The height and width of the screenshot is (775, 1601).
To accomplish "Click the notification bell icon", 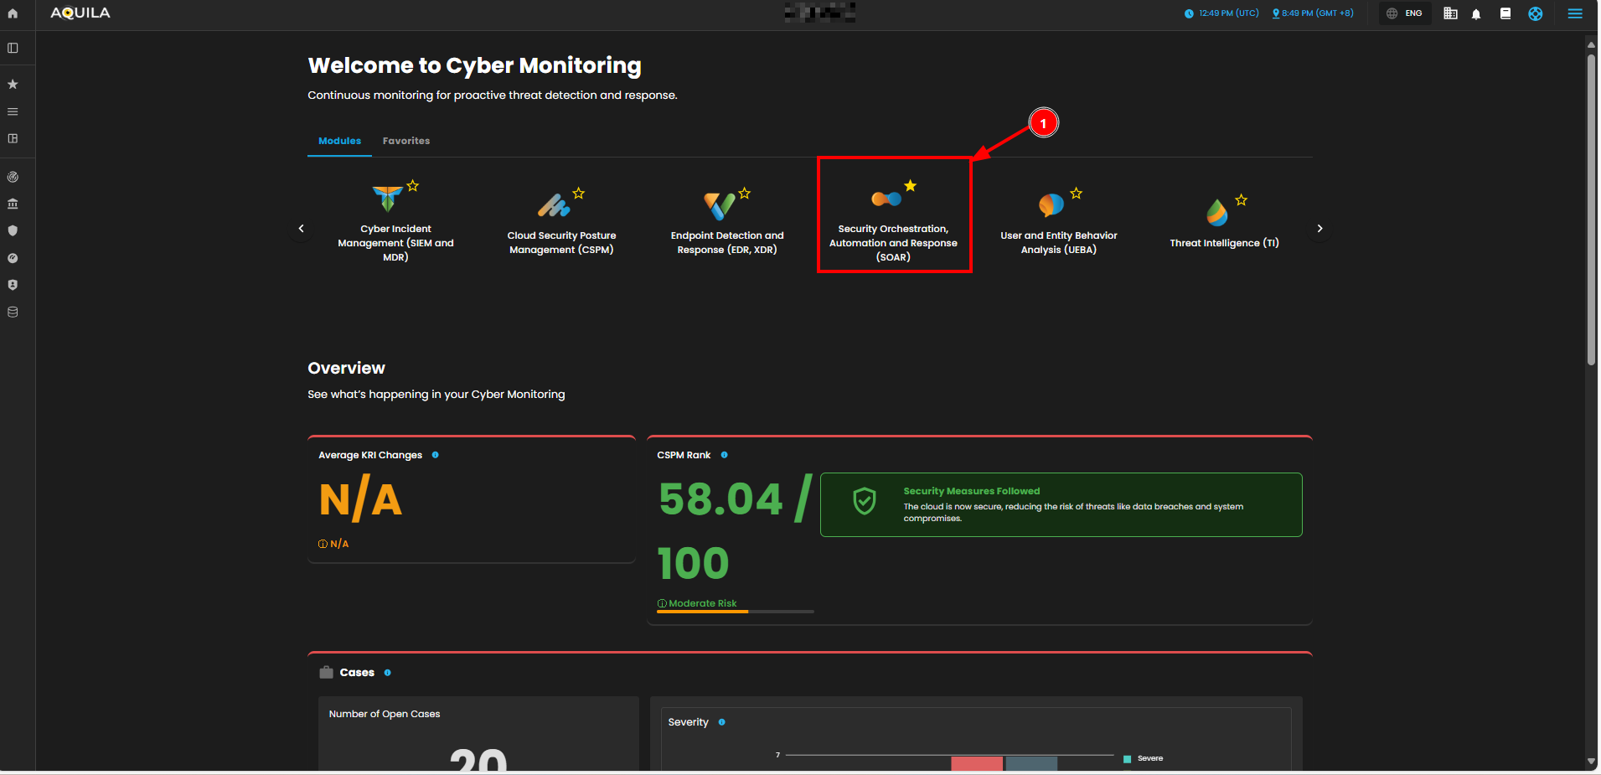I will (1476, 13).
